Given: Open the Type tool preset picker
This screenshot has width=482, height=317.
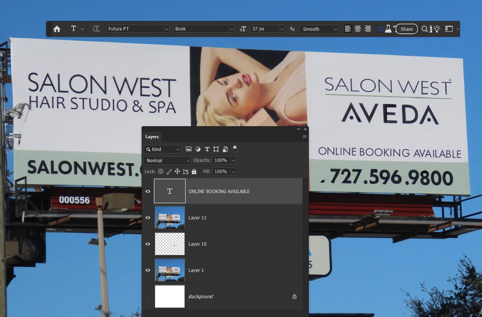Looking at the screenshot, I should 82,29.
